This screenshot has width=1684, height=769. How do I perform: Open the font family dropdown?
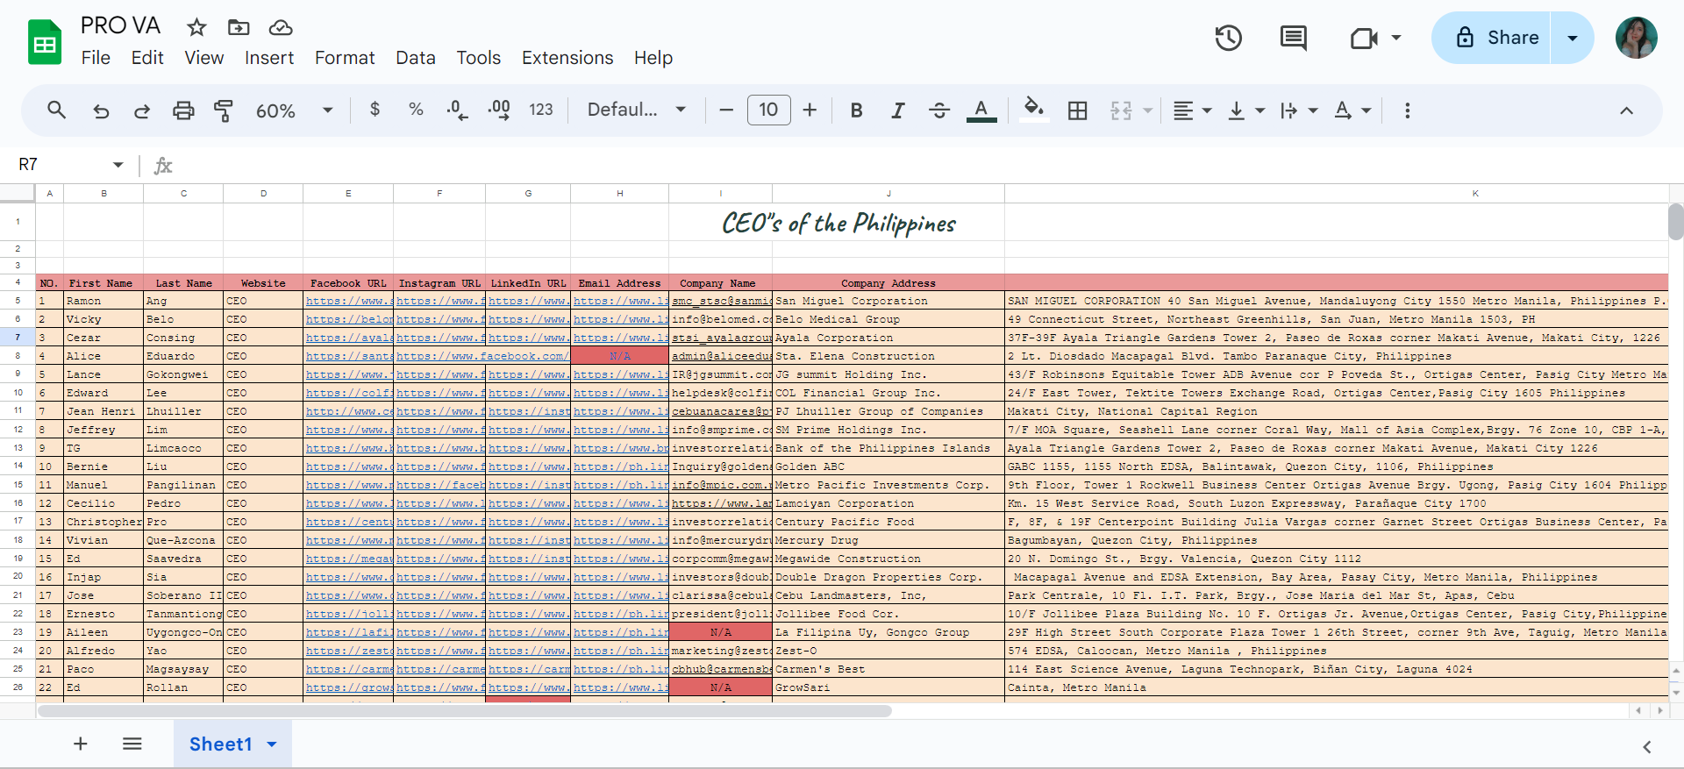(637, 110)
